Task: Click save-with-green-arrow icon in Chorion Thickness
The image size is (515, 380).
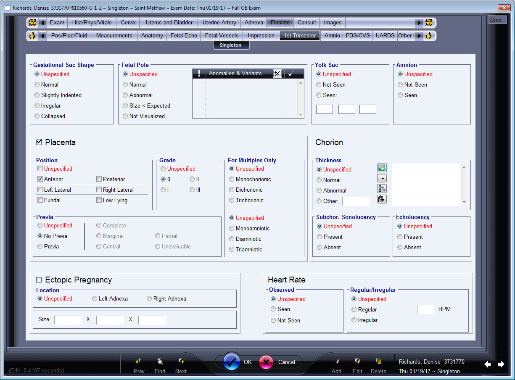Action: [x=382, y=168]
